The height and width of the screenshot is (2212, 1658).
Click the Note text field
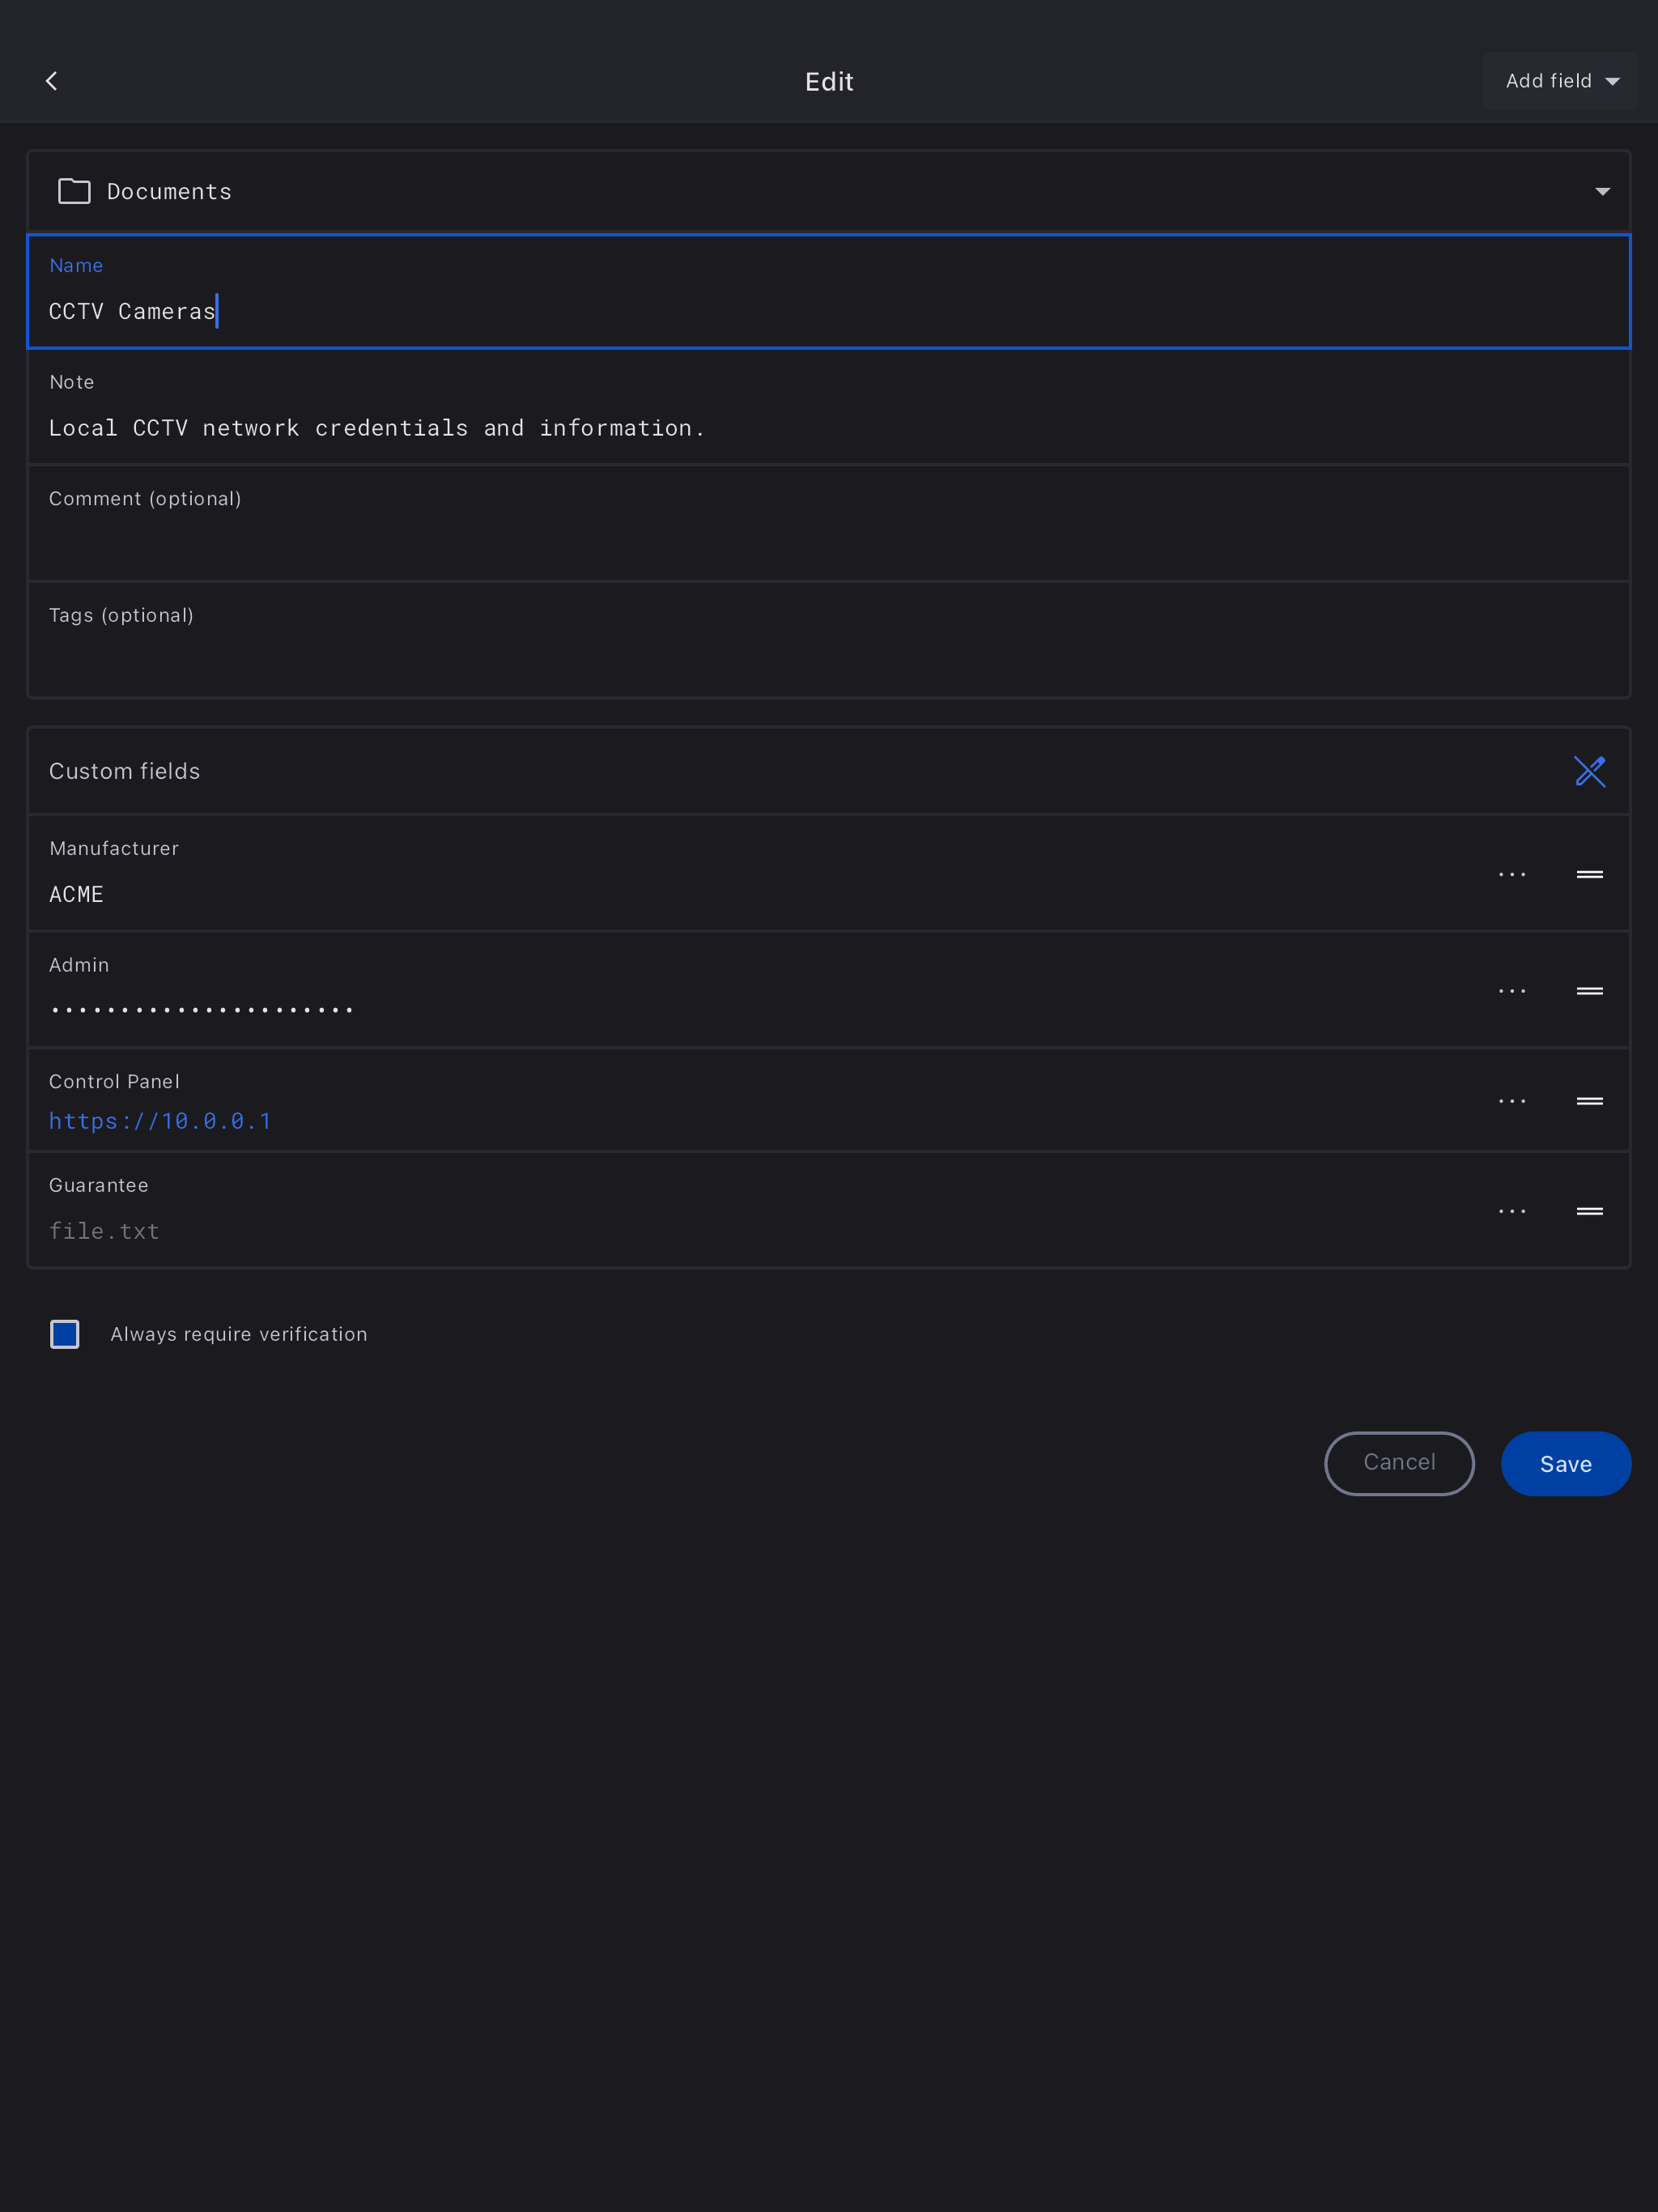(828, 428)
